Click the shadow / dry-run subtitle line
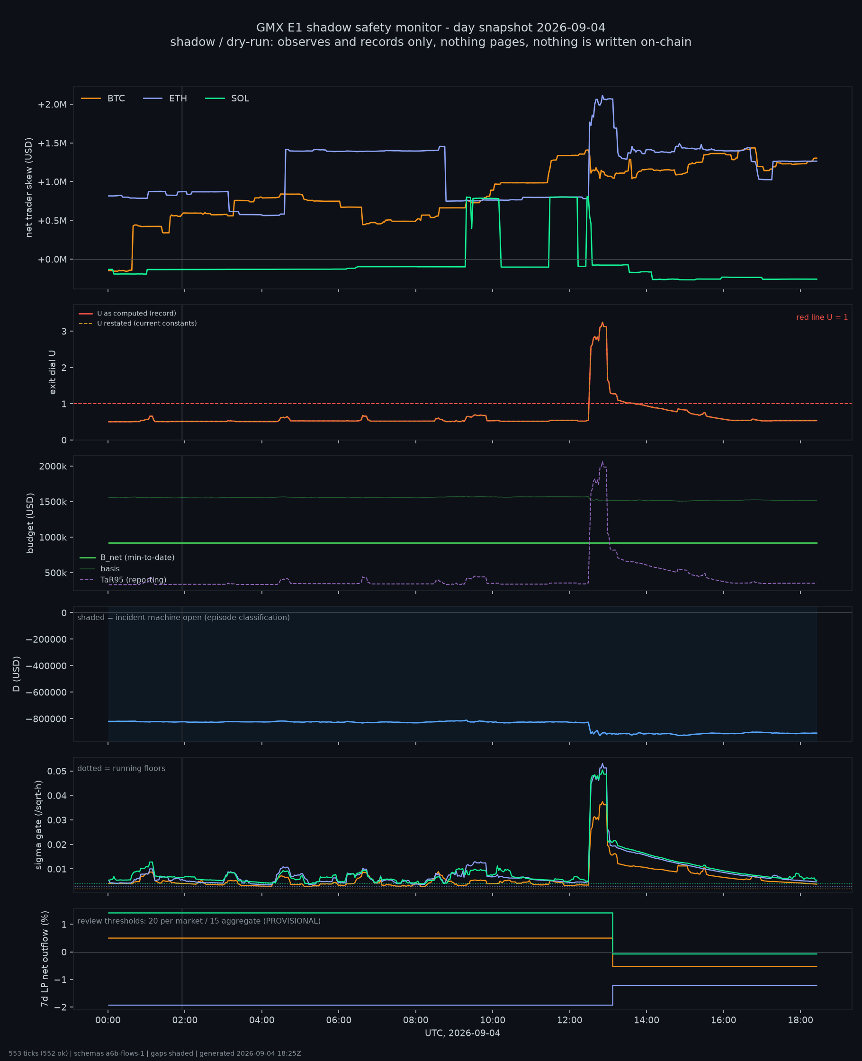This screenshot has width=862, height=1061. pos(431,42)
